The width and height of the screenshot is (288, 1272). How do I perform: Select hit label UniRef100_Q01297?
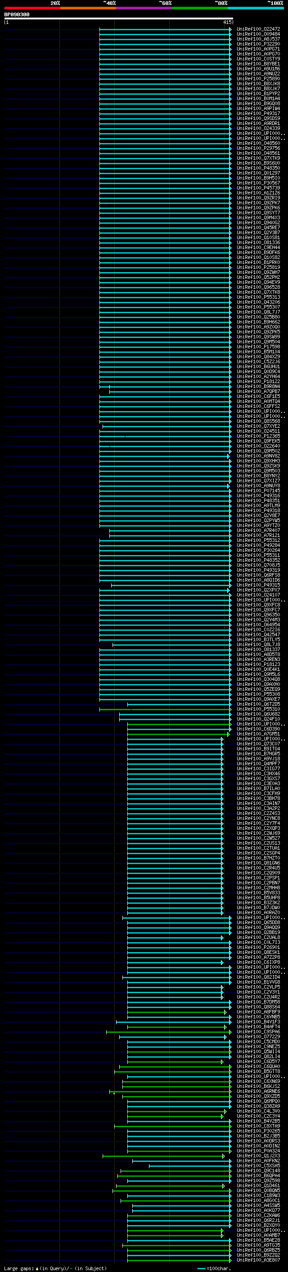click(258, 173)
